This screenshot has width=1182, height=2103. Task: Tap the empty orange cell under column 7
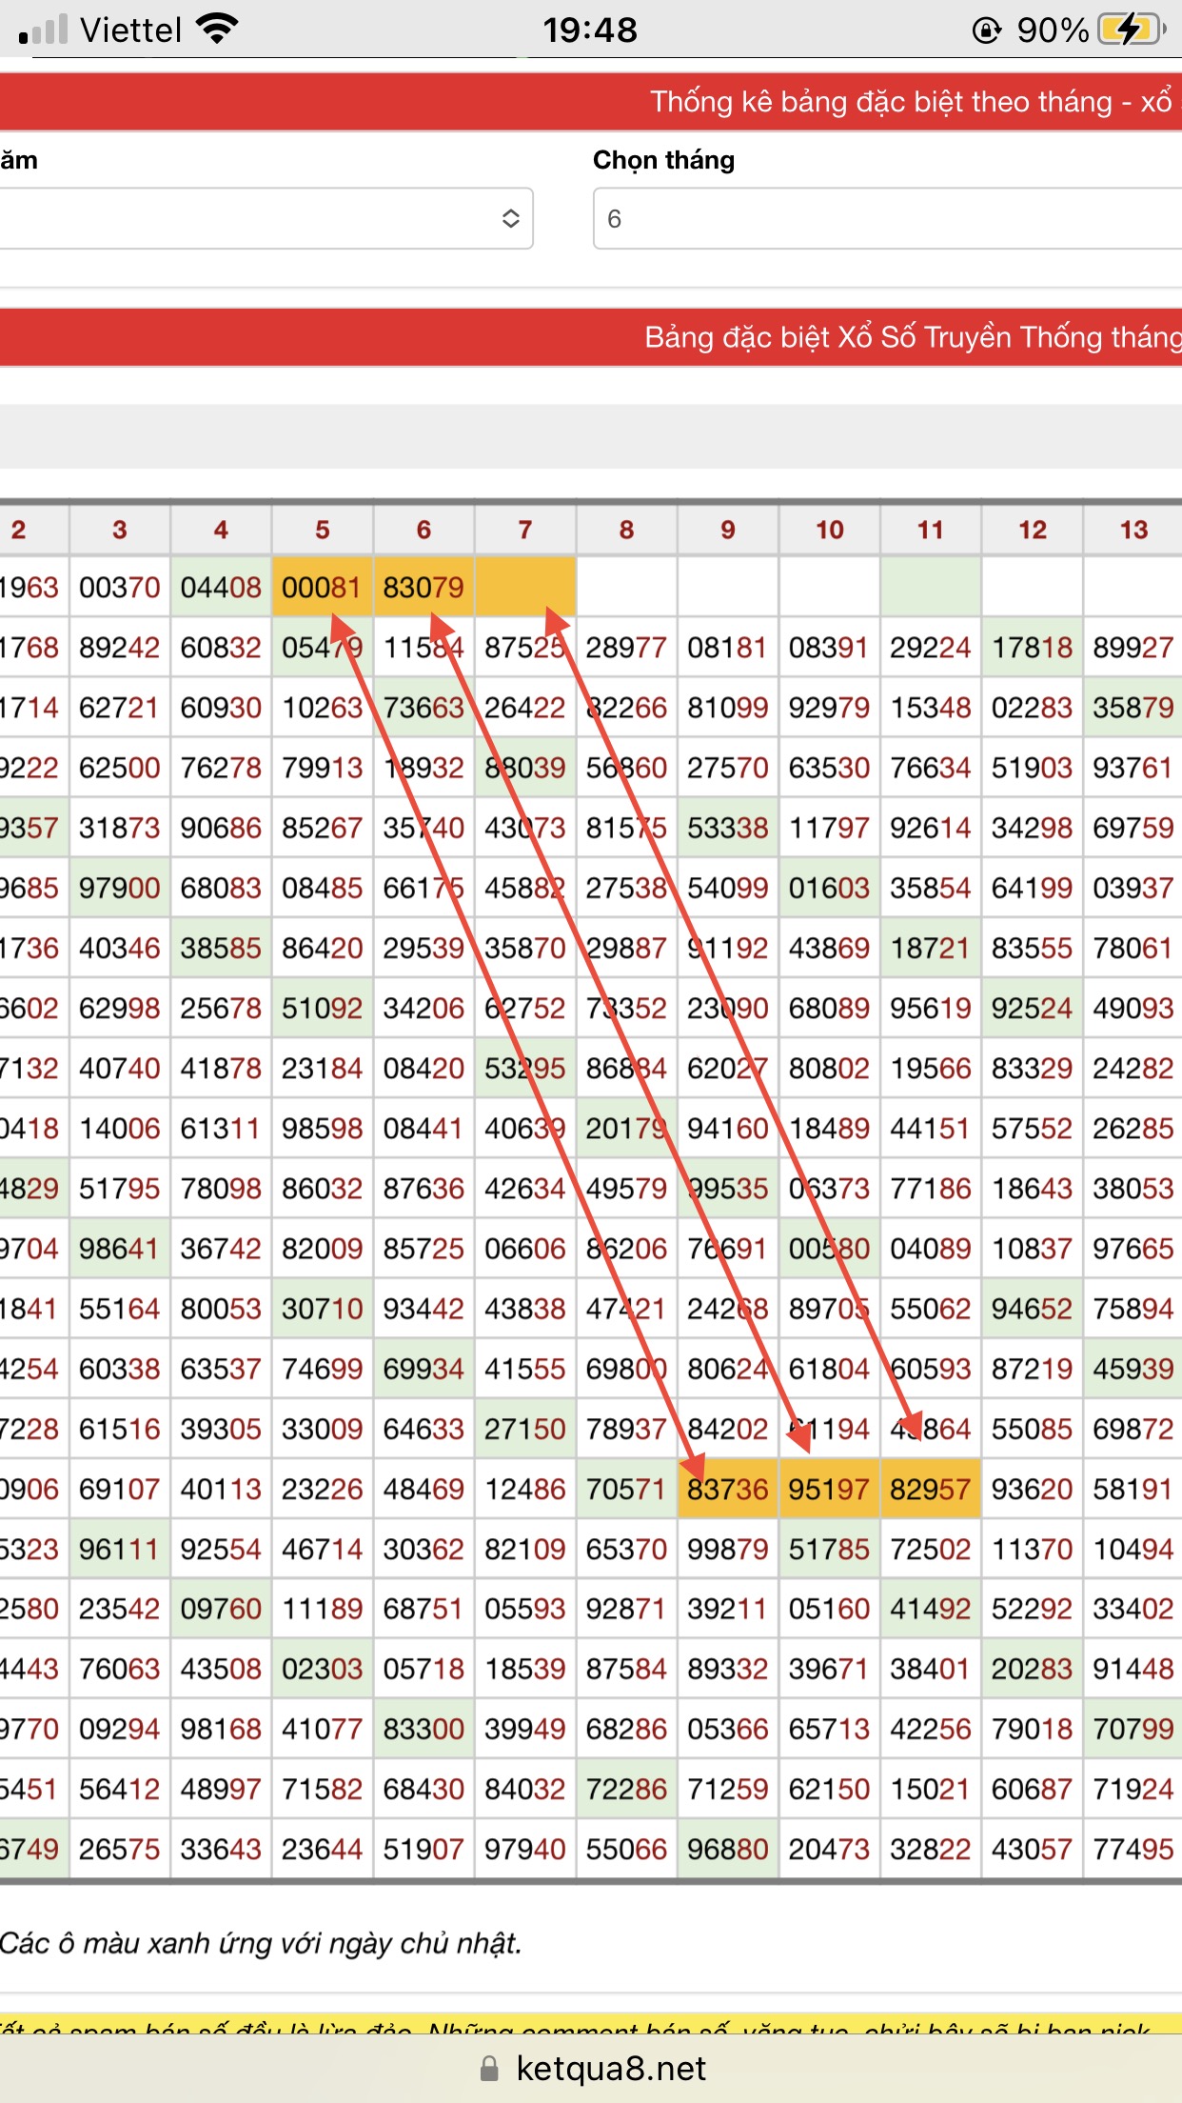click(x=524, y=588)
